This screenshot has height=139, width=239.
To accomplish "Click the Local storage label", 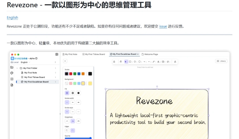I will coord(14,62).
